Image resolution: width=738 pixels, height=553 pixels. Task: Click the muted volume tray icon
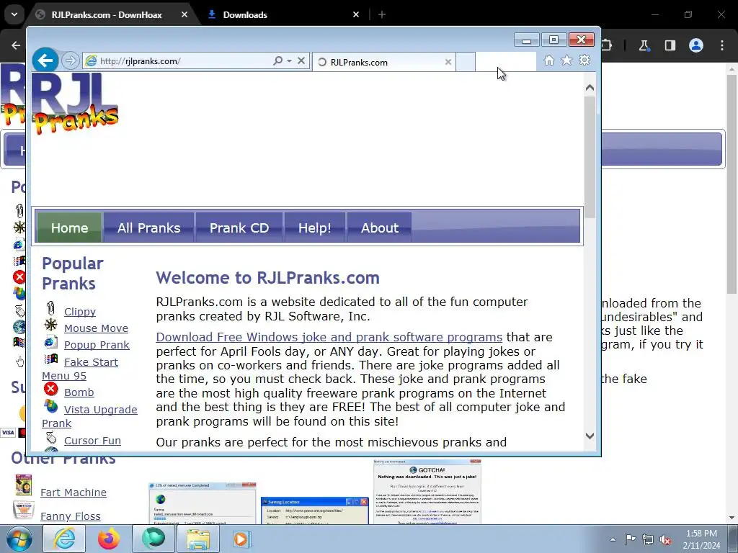[665, 539]
